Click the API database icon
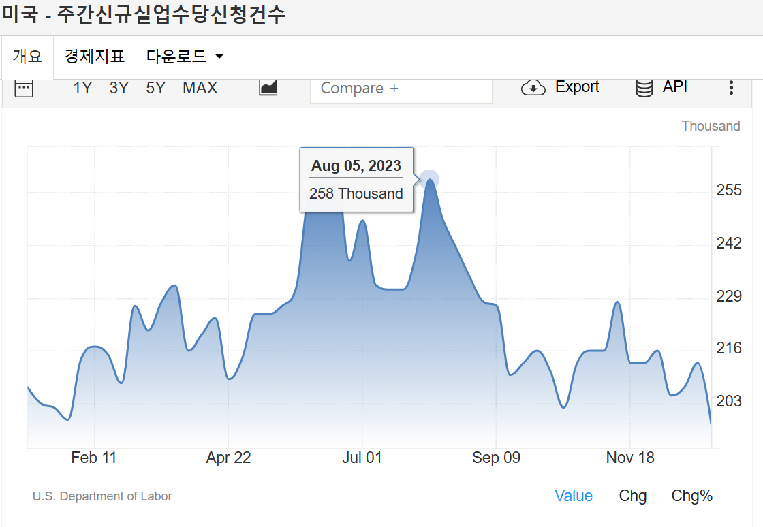 pyautogui.click(x=644, y=88)
